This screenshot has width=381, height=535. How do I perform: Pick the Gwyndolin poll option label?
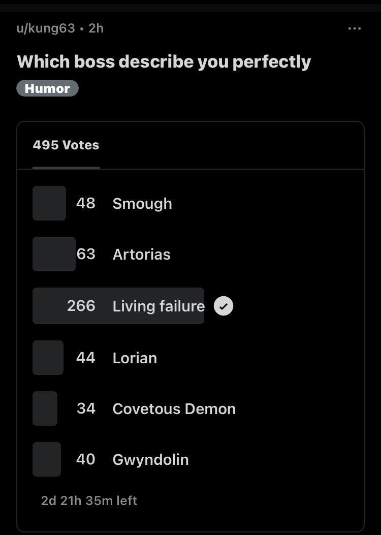point(150,460)
